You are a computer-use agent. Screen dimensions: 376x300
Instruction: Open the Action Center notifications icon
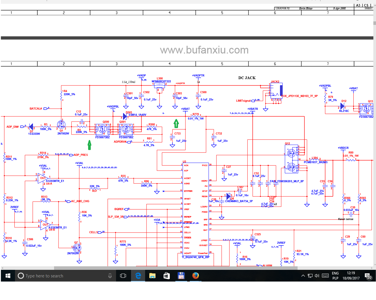(368, 276)
